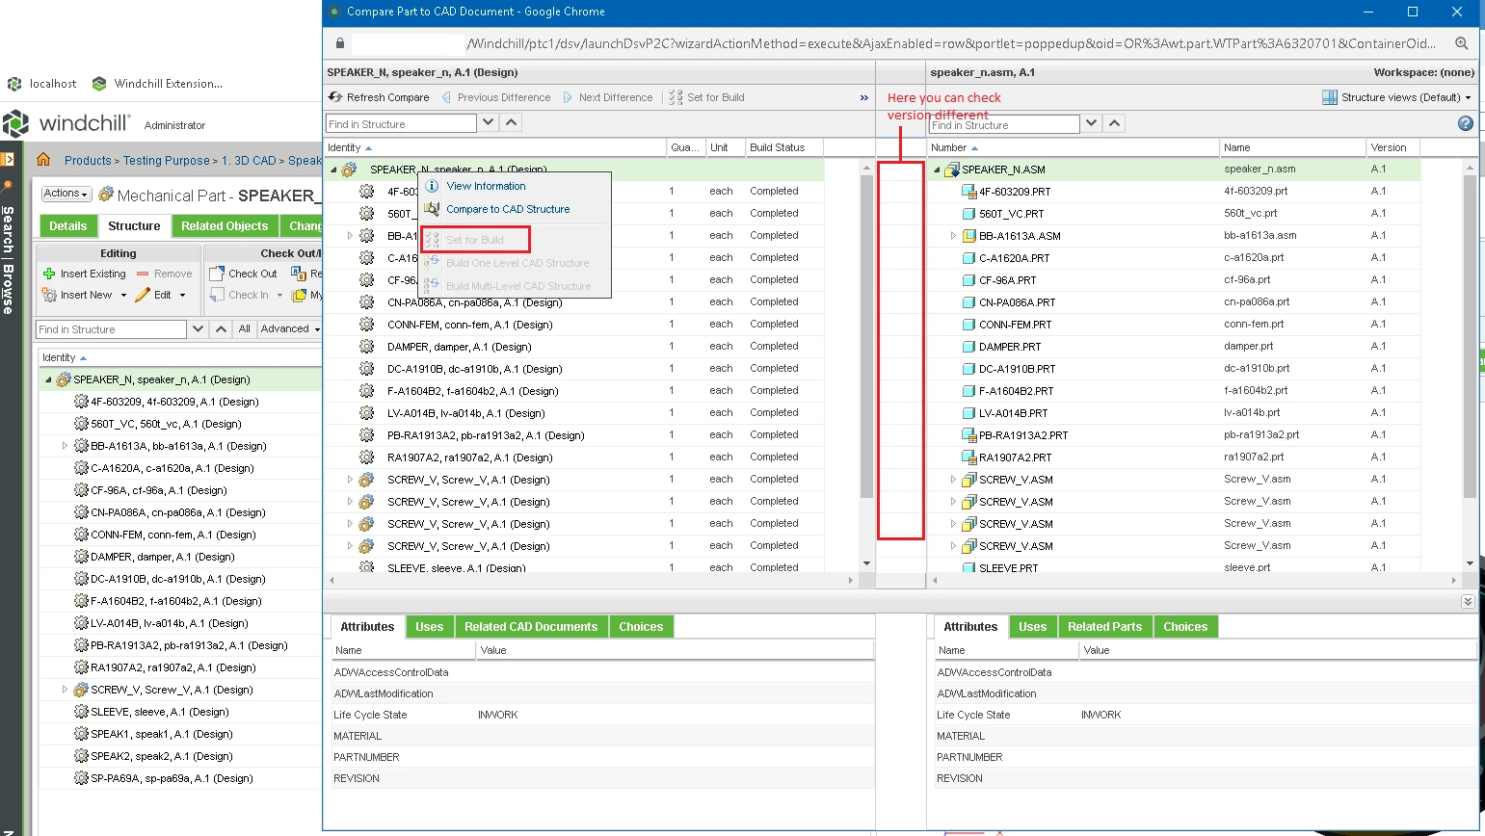Image resolution: width=1485 pixels, height=836 pixels.
Task: Open Related Parts tab
Action: tap(1104, 627)
